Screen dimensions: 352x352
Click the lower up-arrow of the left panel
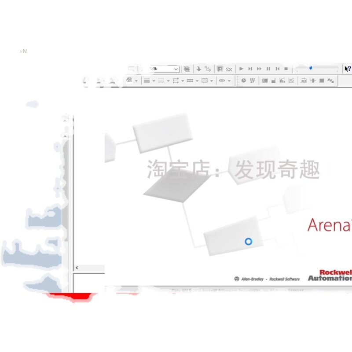pyautogui.click(x=65, y=136)
